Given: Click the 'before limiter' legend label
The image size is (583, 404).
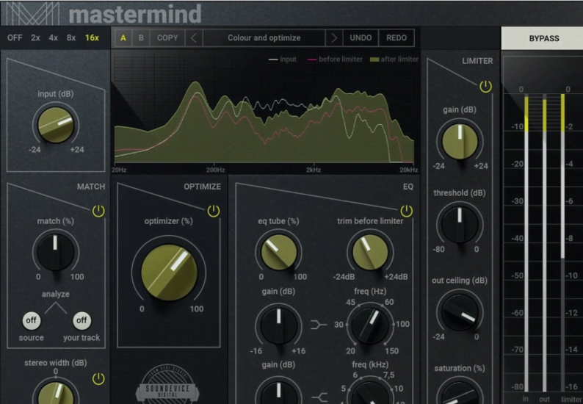Looking at the screenshot, I should point(340,59).
